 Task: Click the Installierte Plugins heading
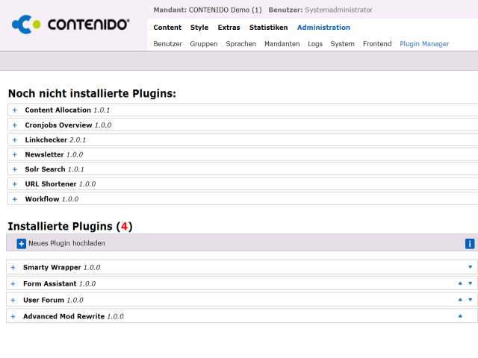pos(70,226)
